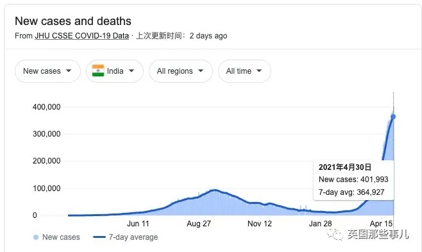Click the Aug 27 axis date label

tap(199, 224)
